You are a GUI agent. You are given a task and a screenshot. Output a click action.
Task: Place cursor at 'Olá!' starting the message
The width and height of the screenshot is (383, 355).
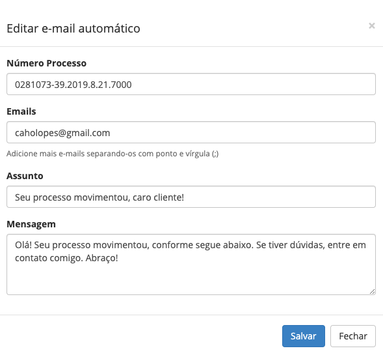[23, 245]
